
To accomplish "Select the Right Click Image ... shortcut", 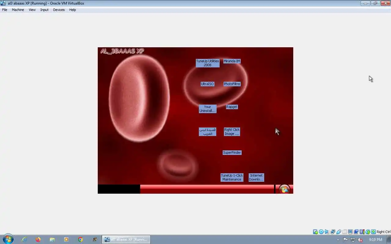I will 232,132.
